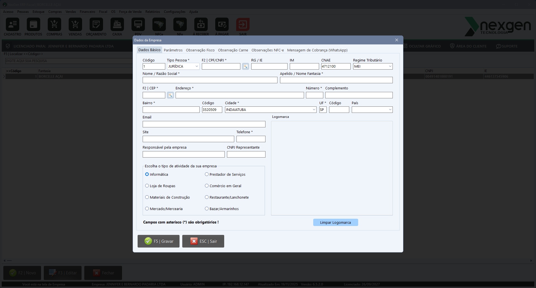
Task: Click the CAIXA cash register icon
Action: click(x=117, y=25)
